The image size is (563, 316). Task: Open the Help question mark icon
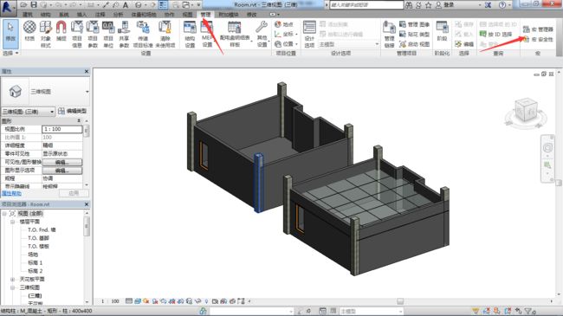coord(502,5)
